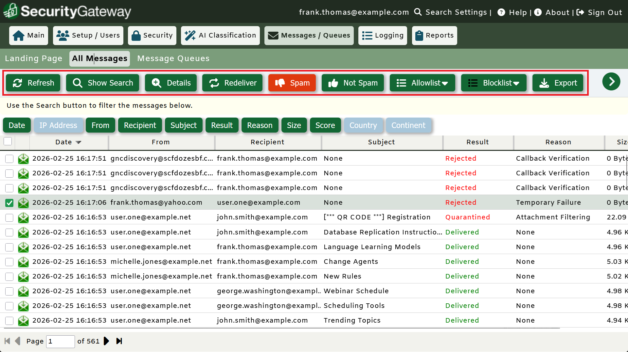Switch to the Message Queues tab
The width and height of the screenshot is (628, 352).
173,58
